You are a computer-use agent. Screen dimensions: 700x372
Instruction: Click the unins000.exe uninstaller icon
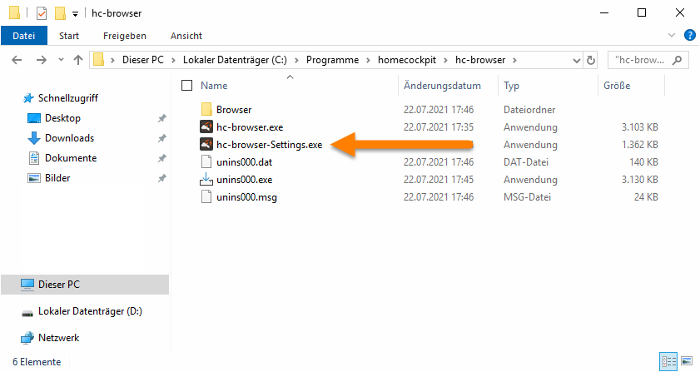point(207,179)
